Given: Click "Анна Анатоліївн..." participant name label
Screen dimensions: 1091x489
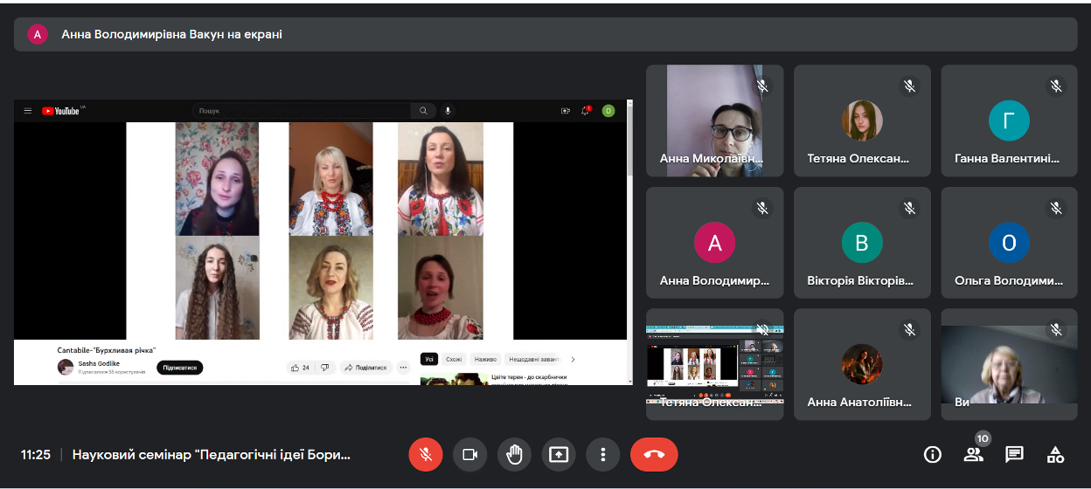Looking at the screenshot, I should coord(859,403).
